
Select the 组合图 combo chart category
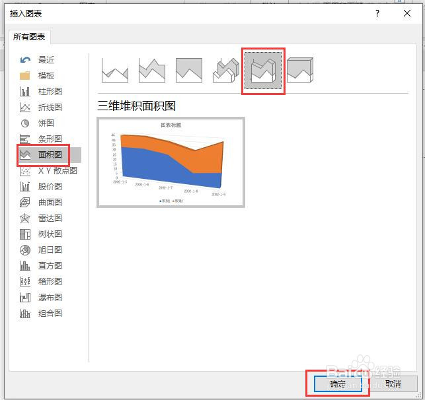49,314
